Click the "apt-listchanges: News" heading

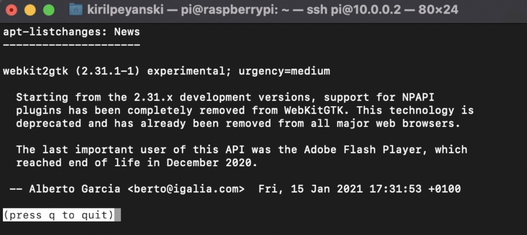coord(72,32)
